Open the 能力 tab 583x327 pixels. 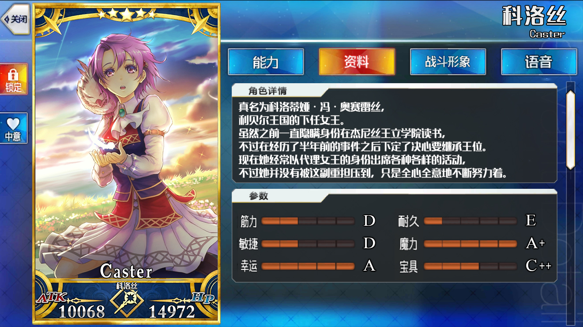pos(266,62)
